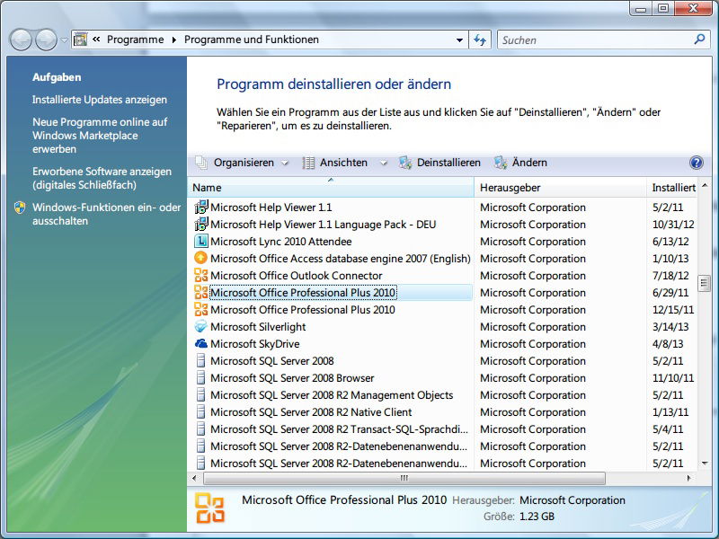Sort by the Name column header
Screen dimensions: 719x539
point(330,188)
